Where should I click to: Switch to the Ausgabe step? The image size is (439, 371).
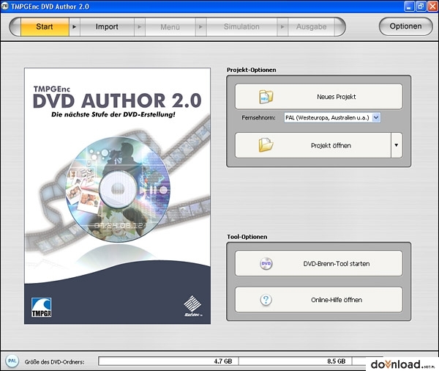312,27
